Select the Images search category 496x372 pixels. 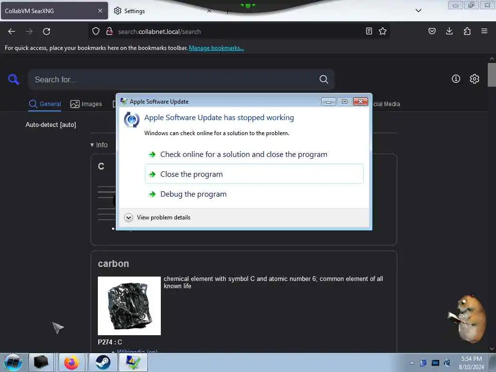click(x=86, y=104)
